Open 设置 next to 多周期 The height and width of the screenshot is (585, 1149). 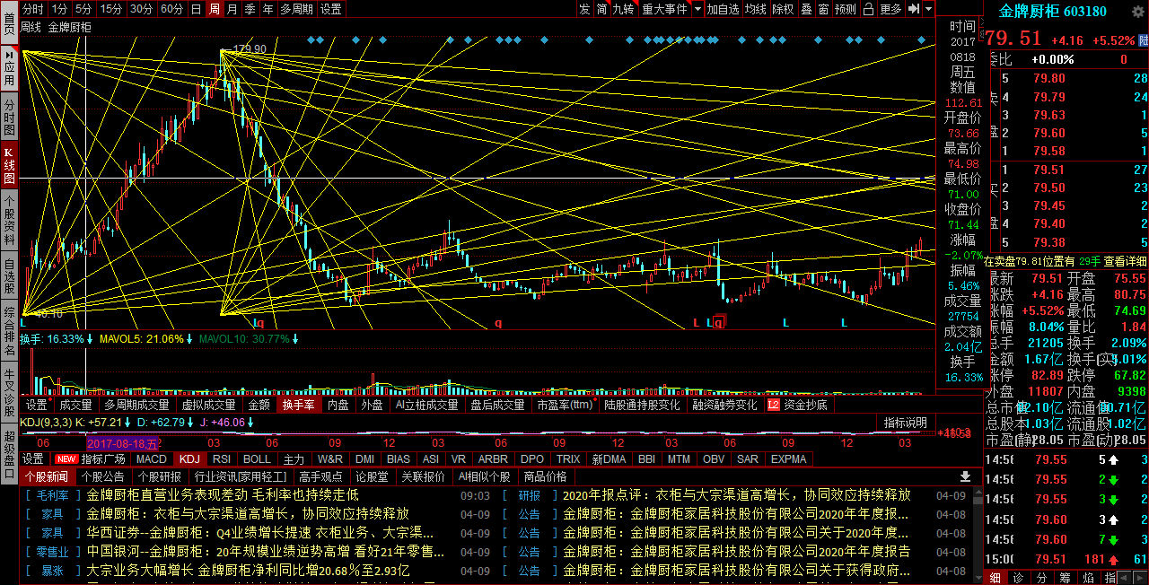330,9
